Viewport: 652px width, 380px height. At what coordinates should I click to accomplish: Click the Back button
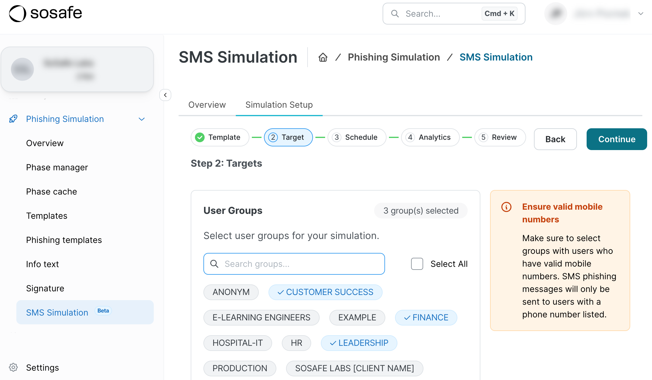pos(555,139)
